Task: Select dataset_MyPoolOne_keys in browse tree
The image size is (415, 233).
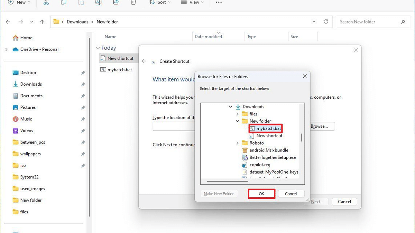Action: pyautogui.click(x=270, y=172)
